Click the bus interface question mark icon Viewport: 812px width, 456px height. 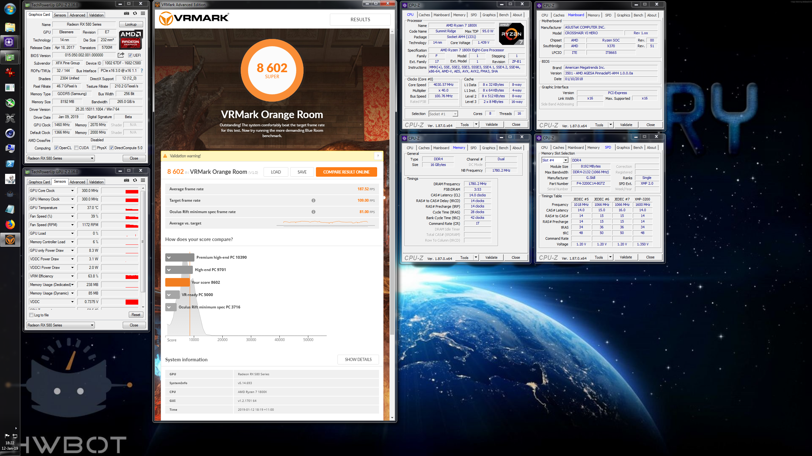142,71
